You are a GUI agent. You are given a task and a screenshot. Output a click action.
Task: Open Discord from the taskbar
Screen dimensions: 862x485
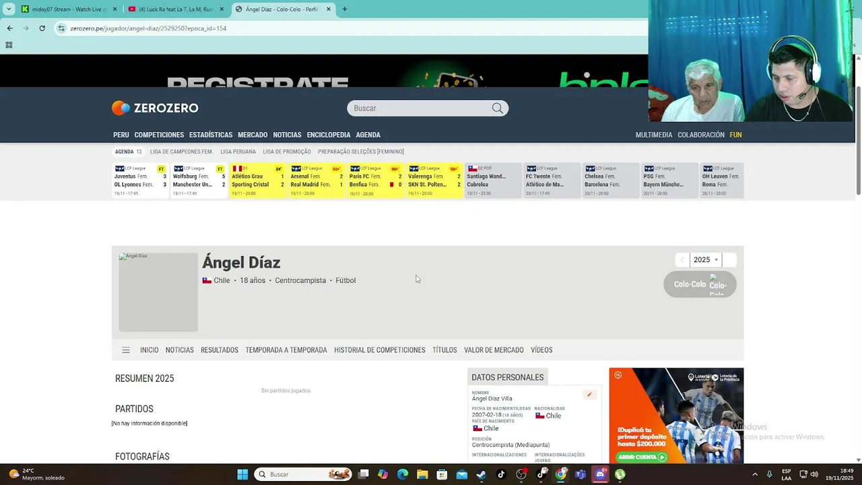tap(600, 474)
